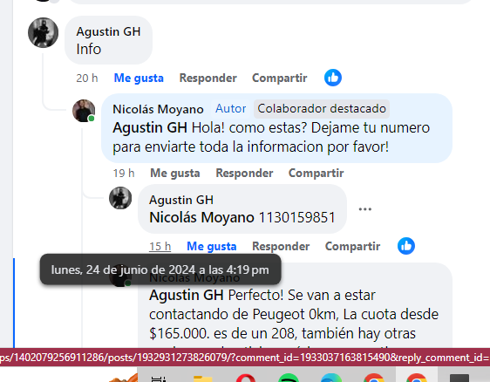Open Agustin GH's small avatar on the number reply
490x382 pixels.
coord(120,198)
